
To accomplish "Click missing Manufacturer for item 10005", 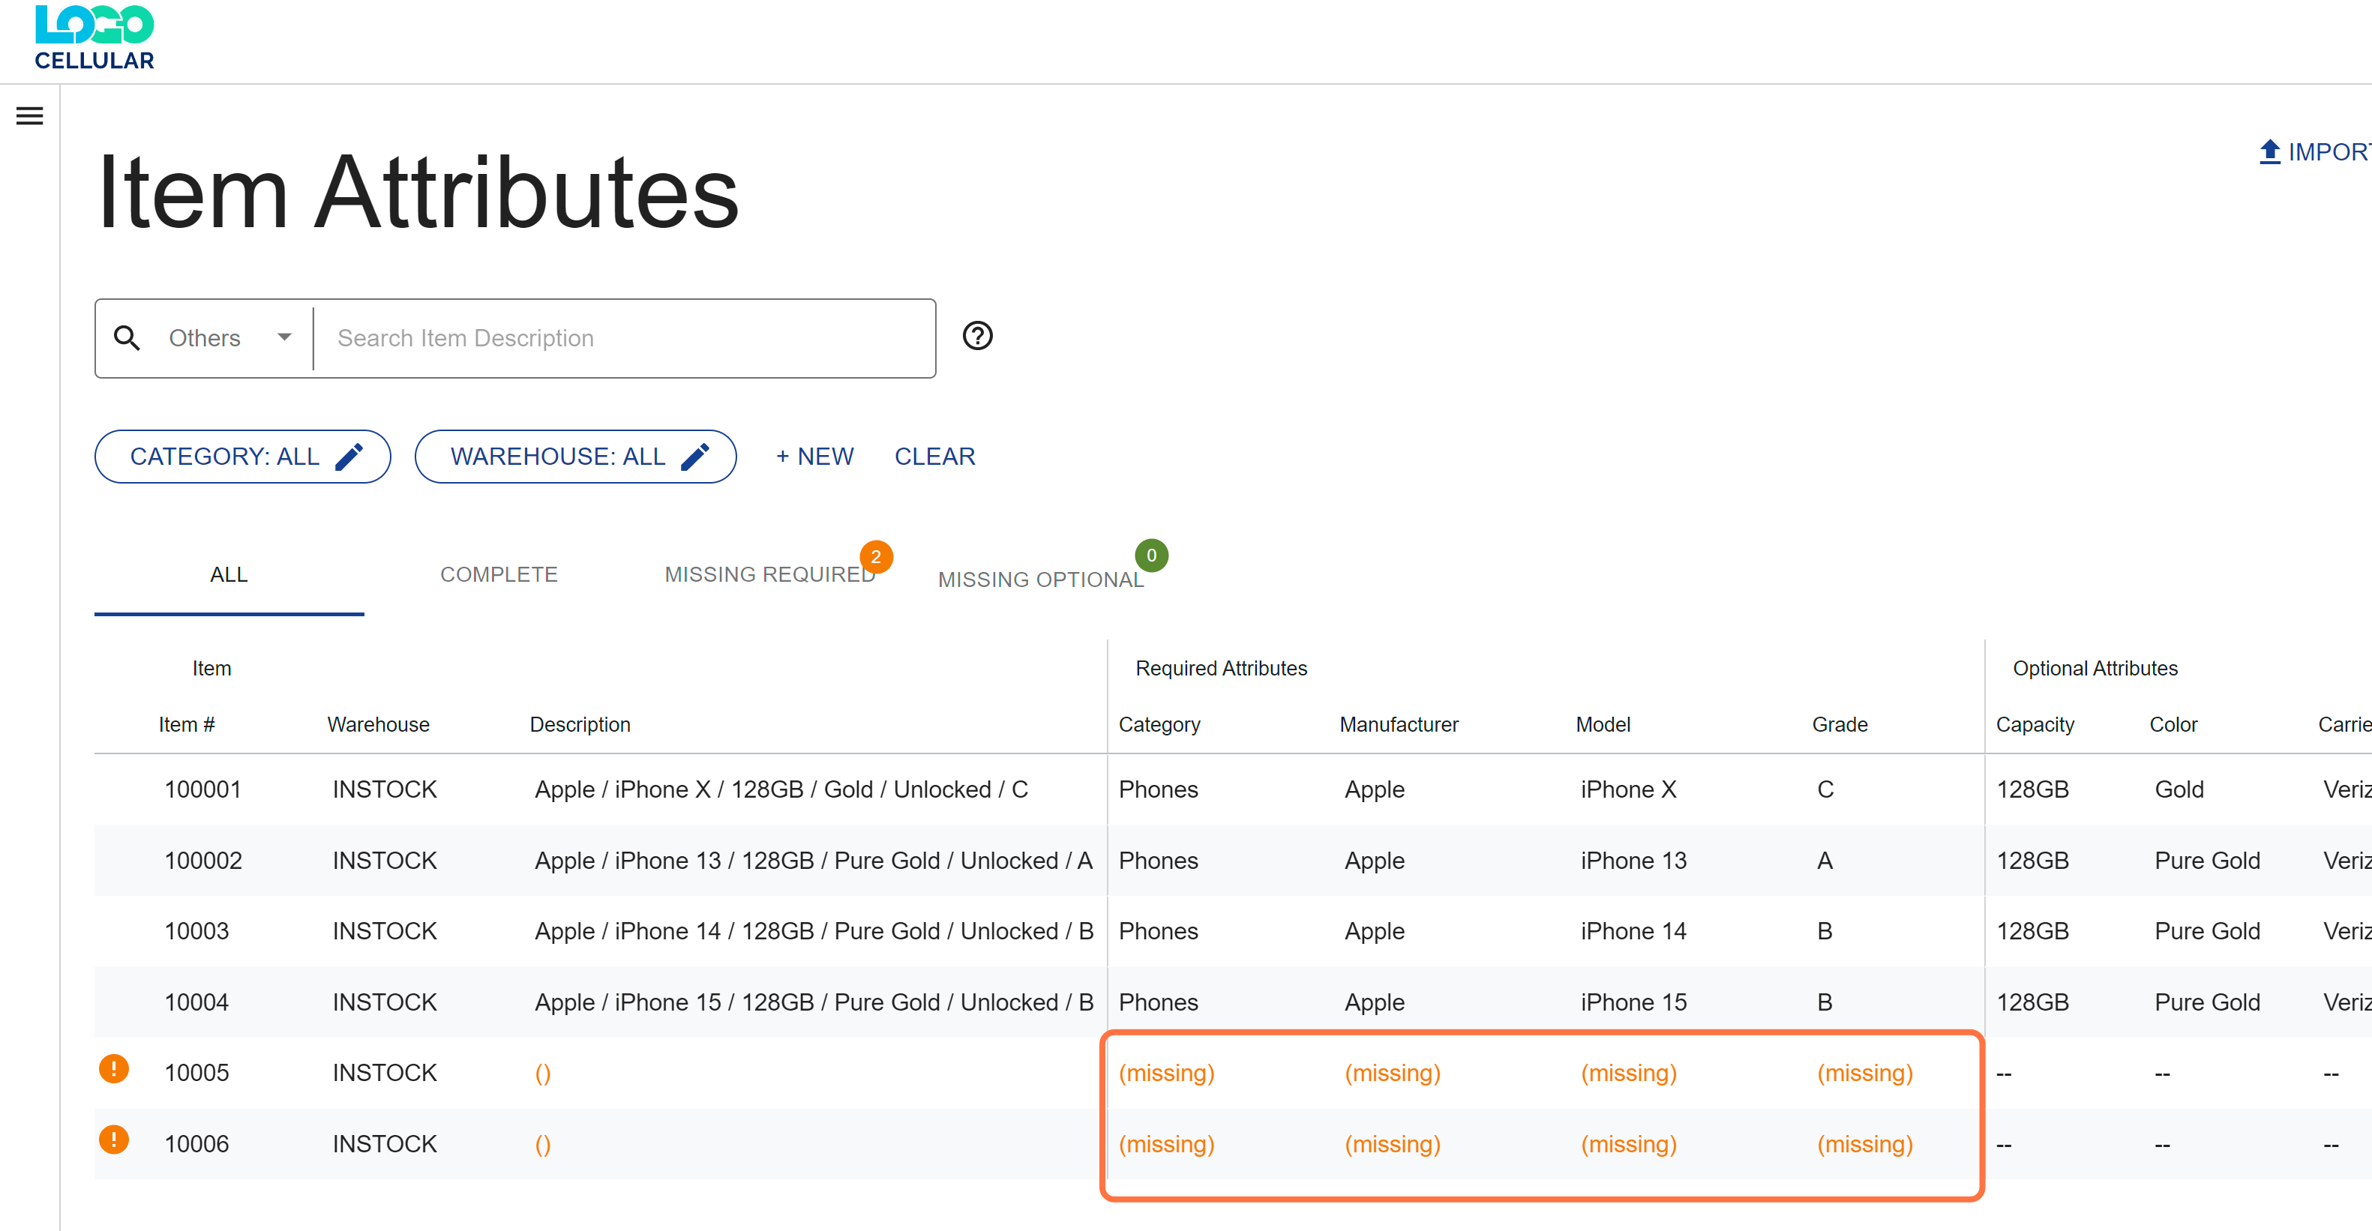I will (x=1393, y=1074).
